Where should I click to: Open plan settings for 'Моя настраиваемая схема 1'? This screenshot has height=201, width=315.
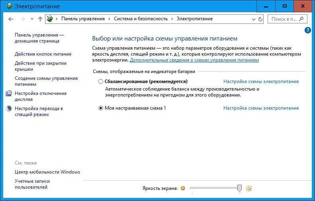coord(261,108)
